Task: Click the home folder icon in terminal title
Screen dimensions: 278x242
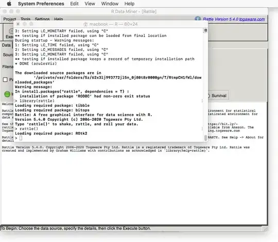Action: [x=85, y=24]
